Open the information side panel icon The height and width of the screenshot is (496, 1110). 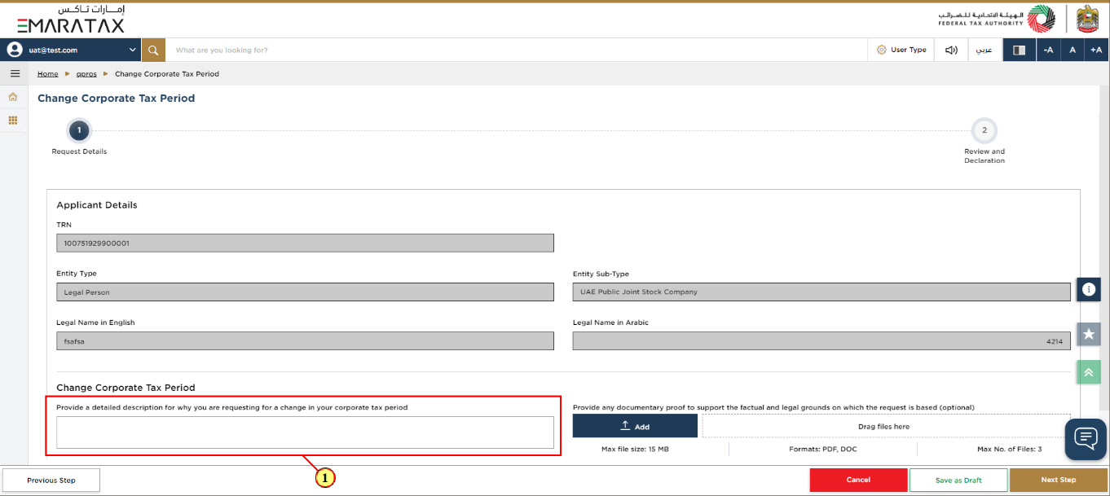(x=1088, y=289)
